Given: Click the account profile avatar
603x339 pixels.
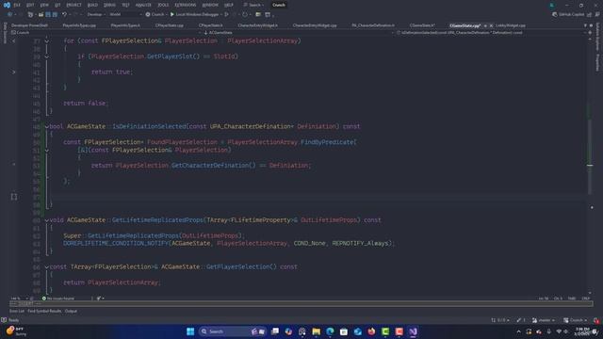Looking at the screenshot, I should tap(551, 5).
